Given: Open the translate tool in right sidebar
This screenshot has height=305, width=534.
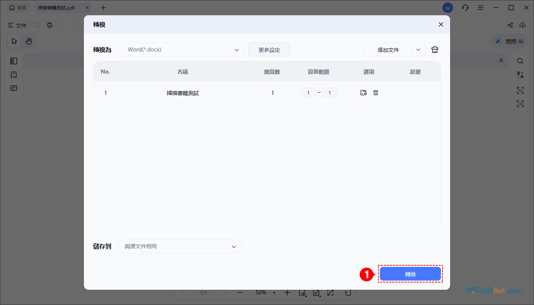Looking at the screenshot, I should click(x=520, y=75).
